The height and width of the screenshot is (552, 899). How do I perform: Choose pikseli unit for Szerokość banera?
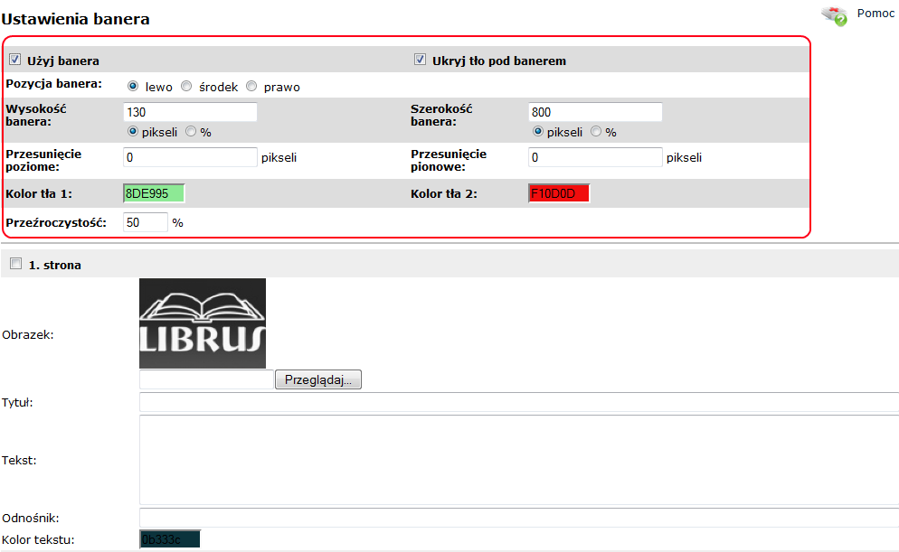(x=538, y=131)
